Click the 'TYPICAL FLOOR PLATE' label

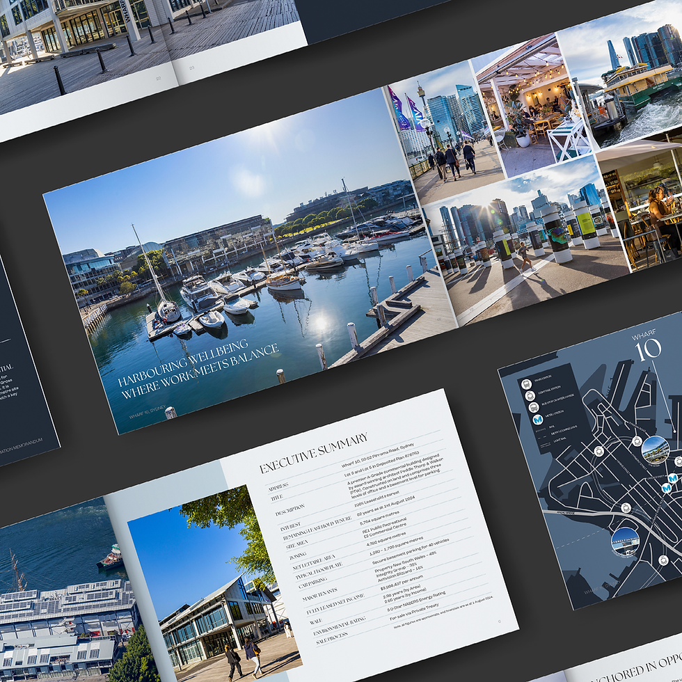[319, 571]
